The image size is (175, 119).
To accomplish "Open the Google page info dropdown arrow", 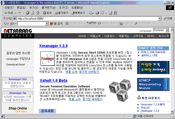I will click(x=117, y=24).
